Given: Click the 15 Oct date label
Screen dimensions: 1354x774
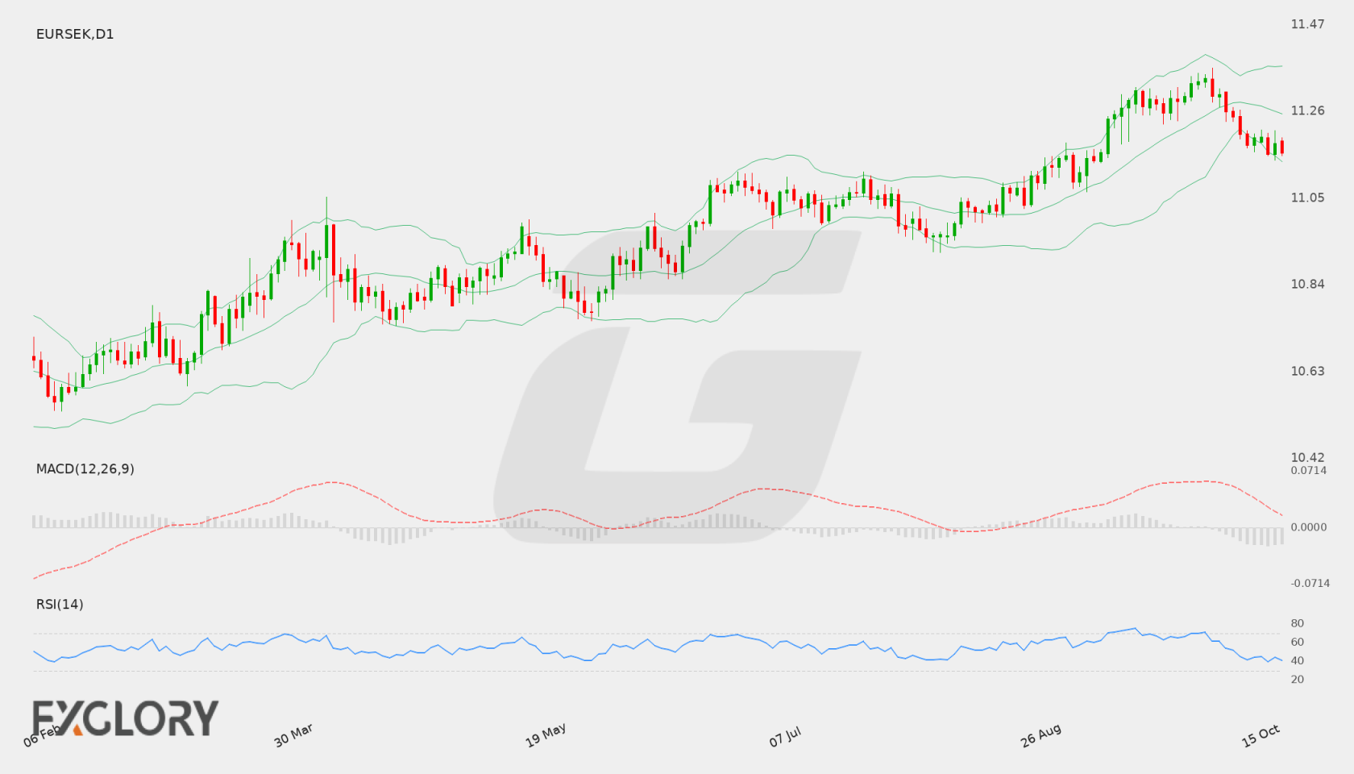Looking at the screenshot, I should click(x=1261, y=735).
